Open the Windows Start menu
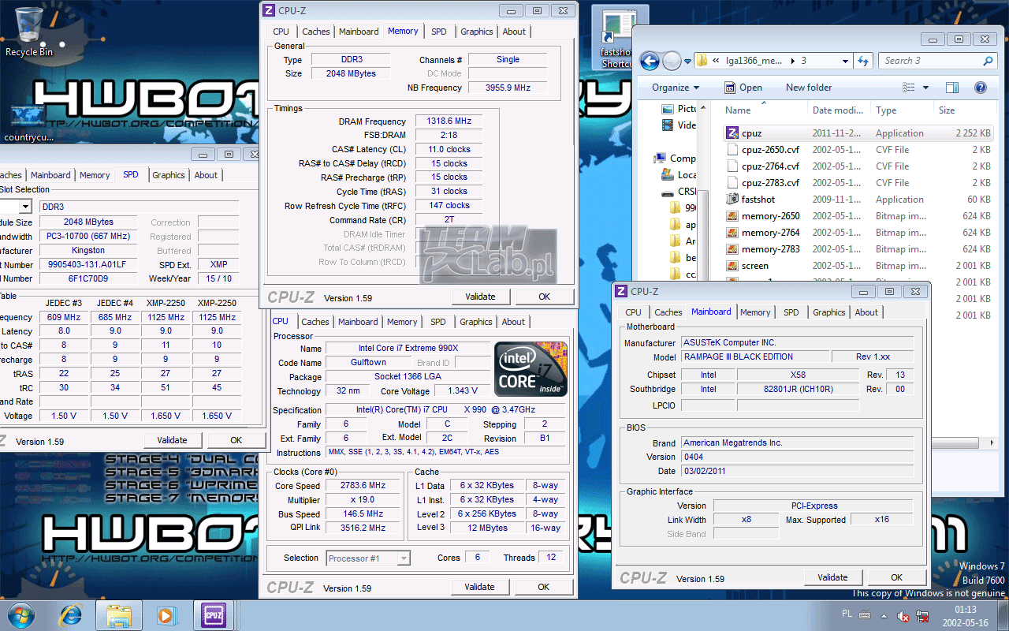This screenshot has height=631, width=1009. click(20, 614)
